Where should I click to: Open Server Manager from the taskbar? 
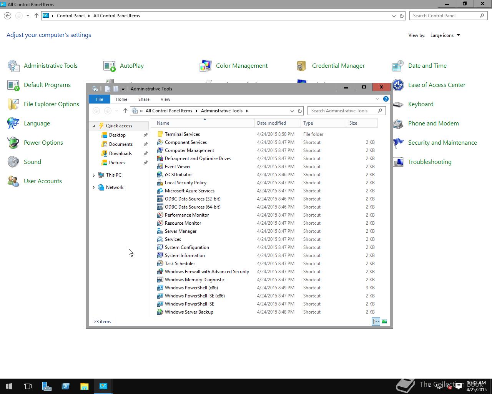point(47,386)
